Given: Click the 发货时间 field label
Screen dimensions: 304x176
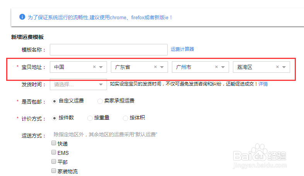Looking at the screenshot, I should pyautogui.click(x=34, y=84).
